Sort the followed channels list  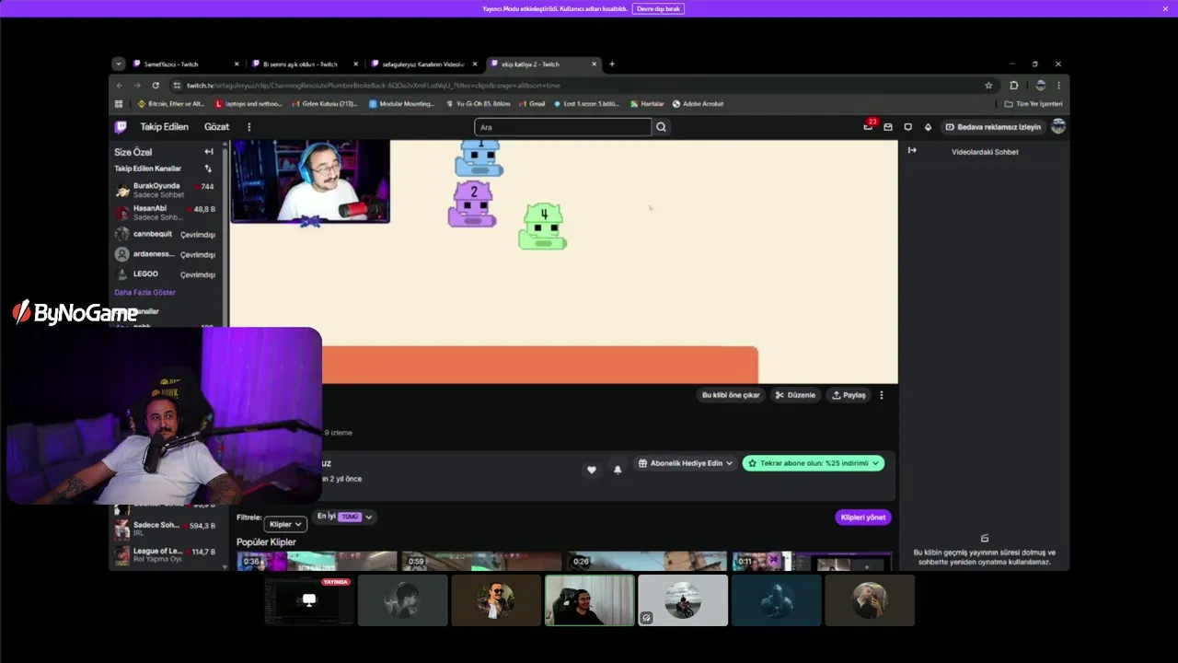click(208, 169)
